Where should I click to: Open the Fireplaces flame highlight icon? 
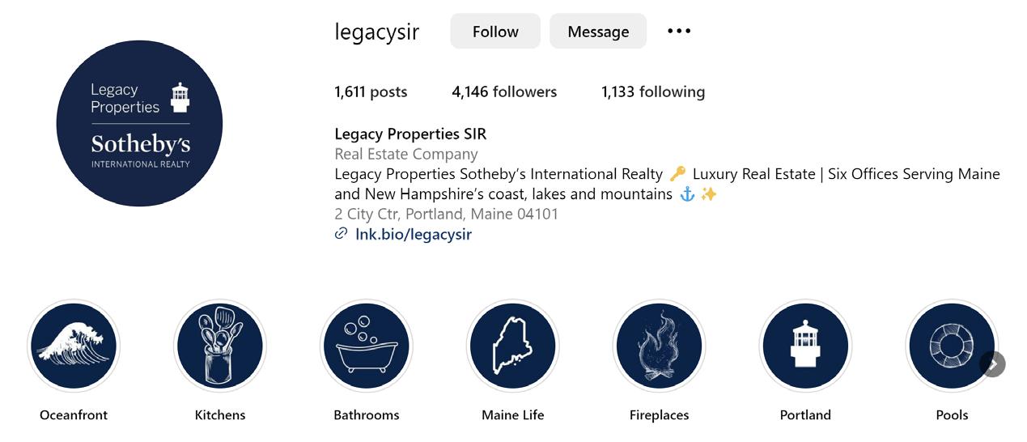(659, 346)
